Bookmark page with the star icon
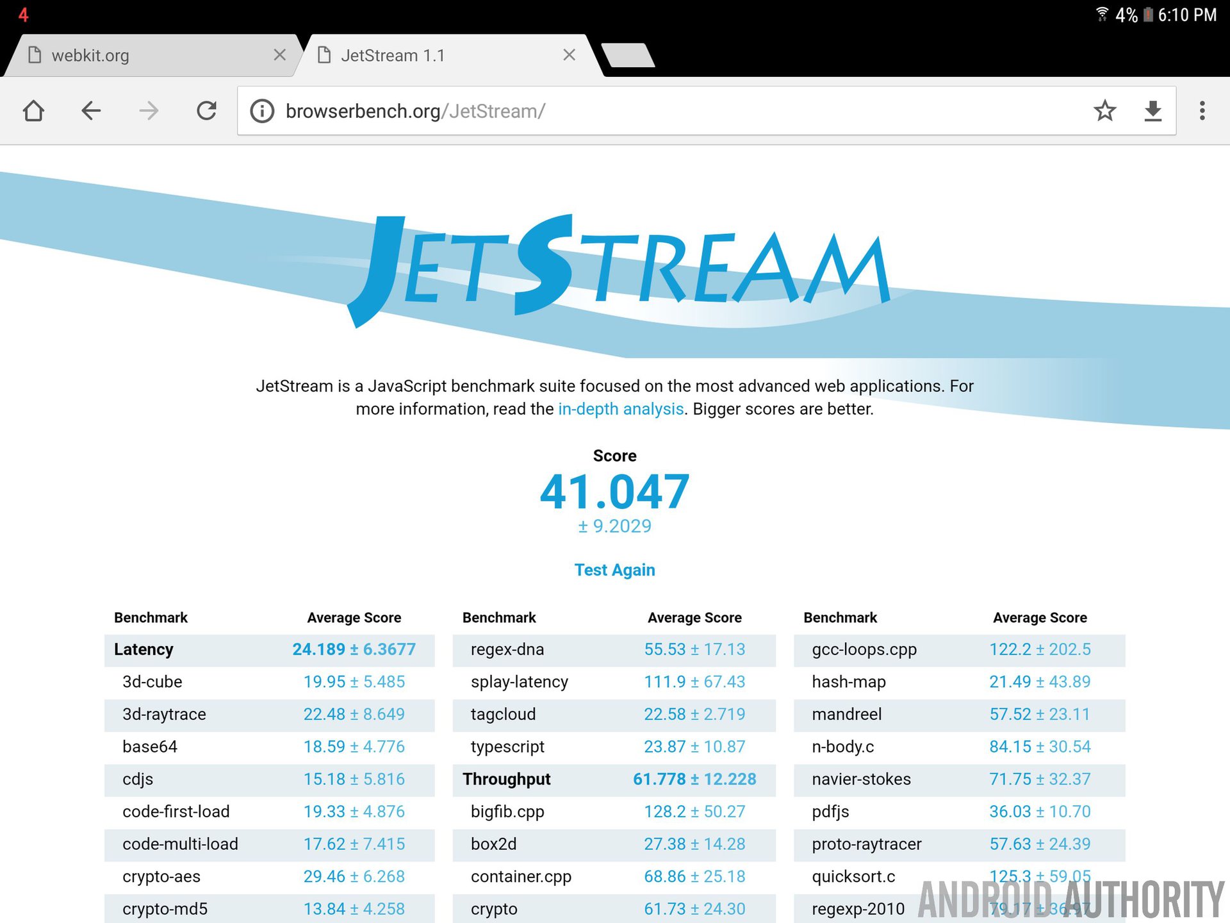Screen dimensions: 1230x923 pyautogui.click(x=1104, y=111)
